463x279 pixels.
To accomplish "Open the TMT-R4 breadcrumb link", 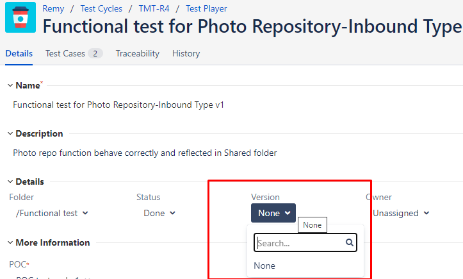I will point(154,8).
